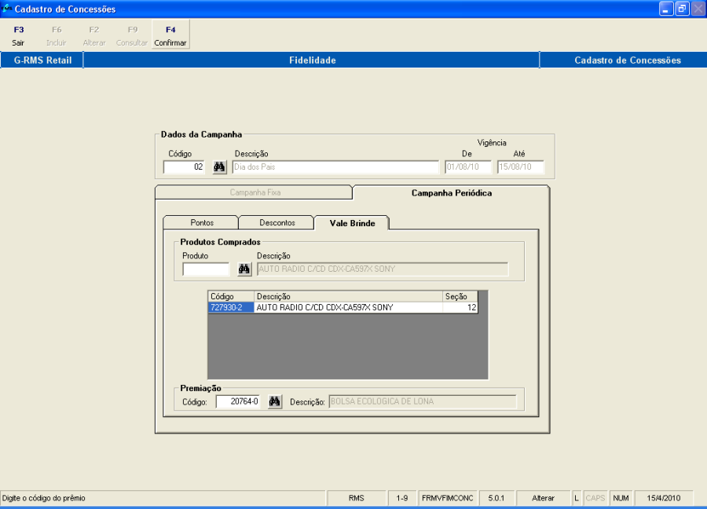Click the product Descrição field above the grid
Screen dimensions: 707x509
coord(383,269)
